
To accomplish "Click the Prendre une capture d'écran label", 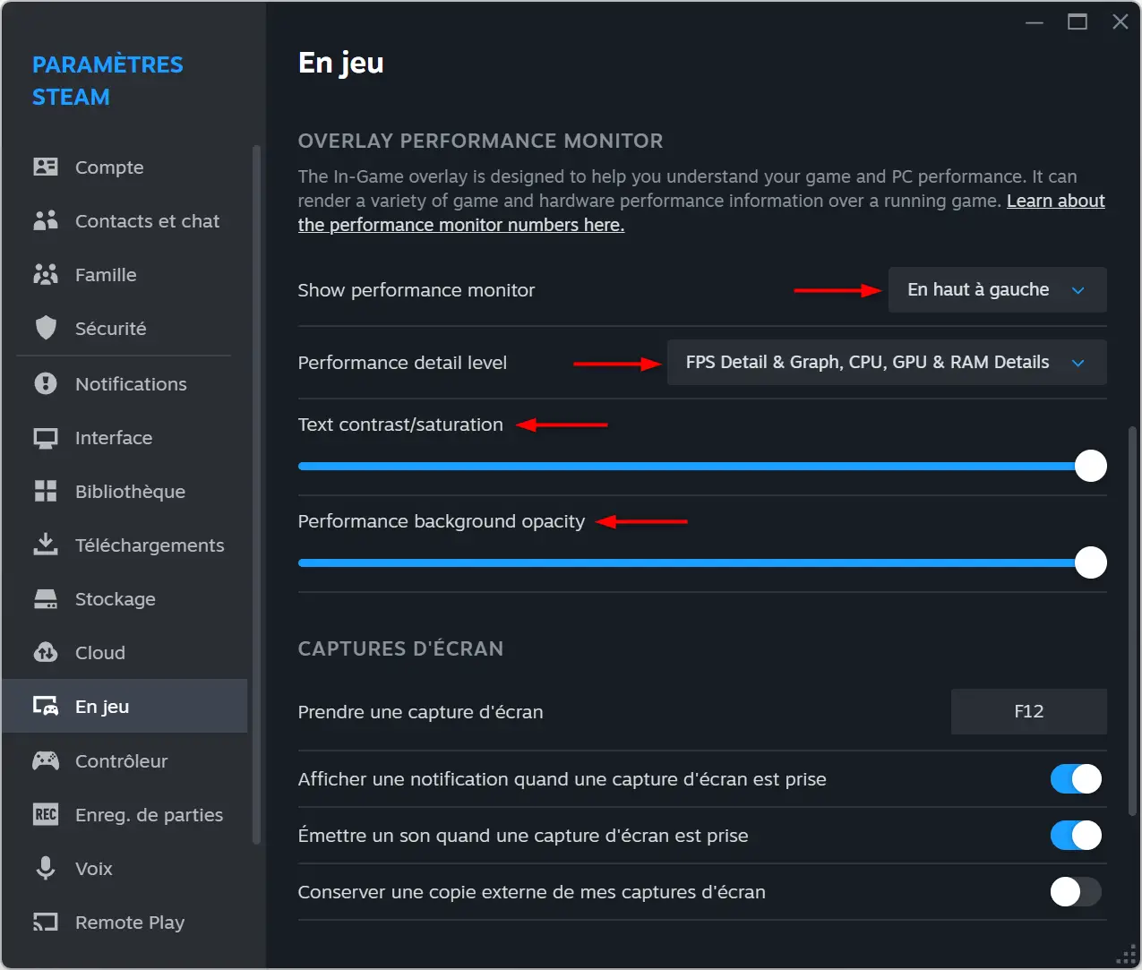I will 420,712.
